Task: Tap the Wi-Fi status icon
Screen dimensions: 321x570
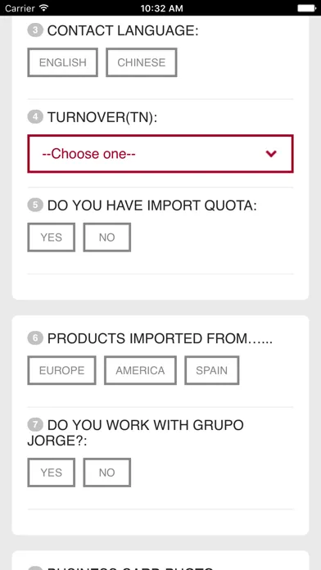Action: (x=44, y=7)
